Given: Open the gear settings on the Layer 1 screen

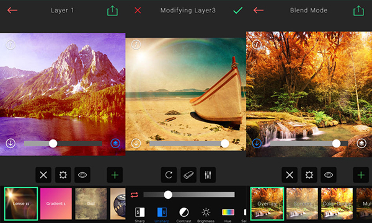Looking at the screenshot, I should [63, 175].
